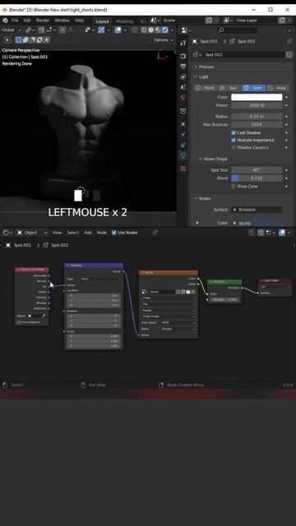This screenshot has height=526, width=296.
Task: Click the pin icon in Properties header
Action: pyautogui.click(x=289, y=41)
